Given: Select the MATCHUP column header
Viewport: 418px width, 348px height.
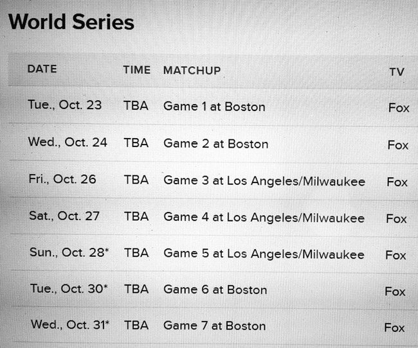Looking at the screenshot, I should coord(192,71).
